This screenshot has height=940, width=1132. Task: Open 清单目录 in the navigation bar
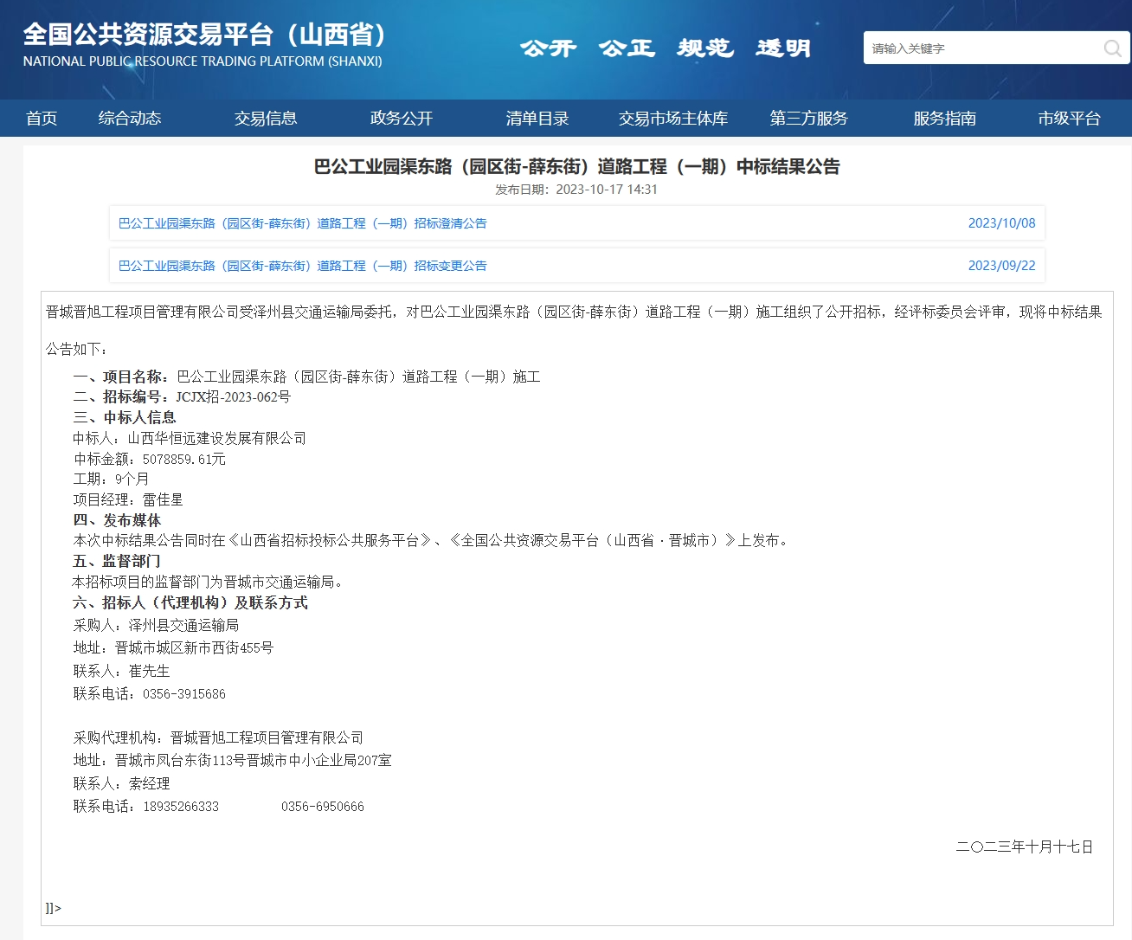click(x=537, y=119)
